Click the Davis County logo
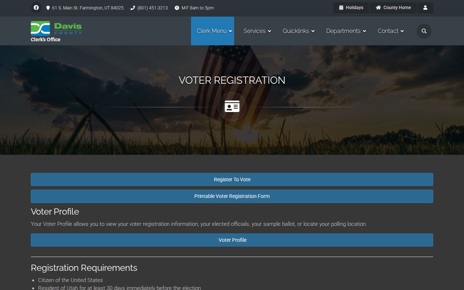 click(56, 28)
